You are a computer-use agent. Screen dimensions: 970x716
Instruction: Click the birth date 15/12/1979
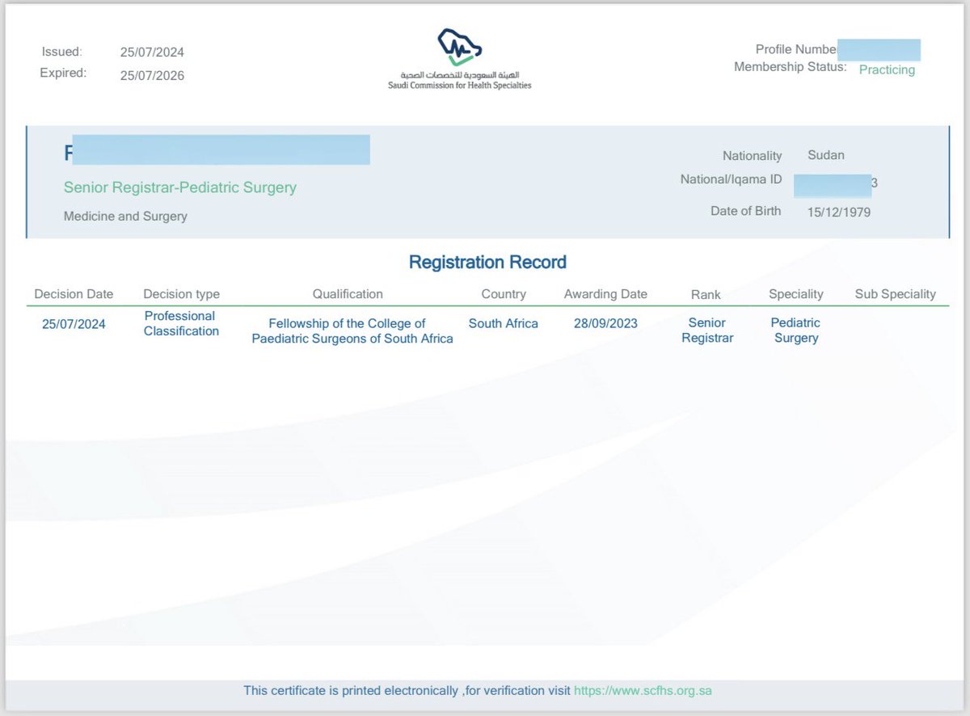[x=839, y=213]
